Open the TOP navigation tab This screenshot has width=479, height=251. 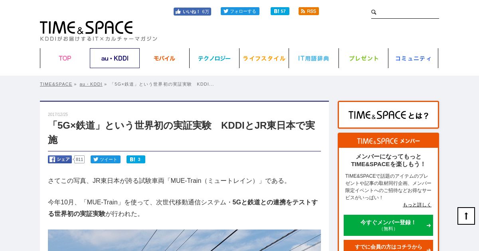click(65, 58)
